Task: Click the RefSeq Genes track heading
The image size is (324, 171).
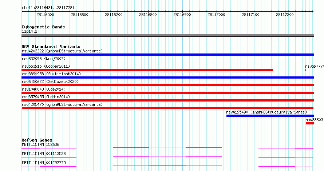Action: 37,140
